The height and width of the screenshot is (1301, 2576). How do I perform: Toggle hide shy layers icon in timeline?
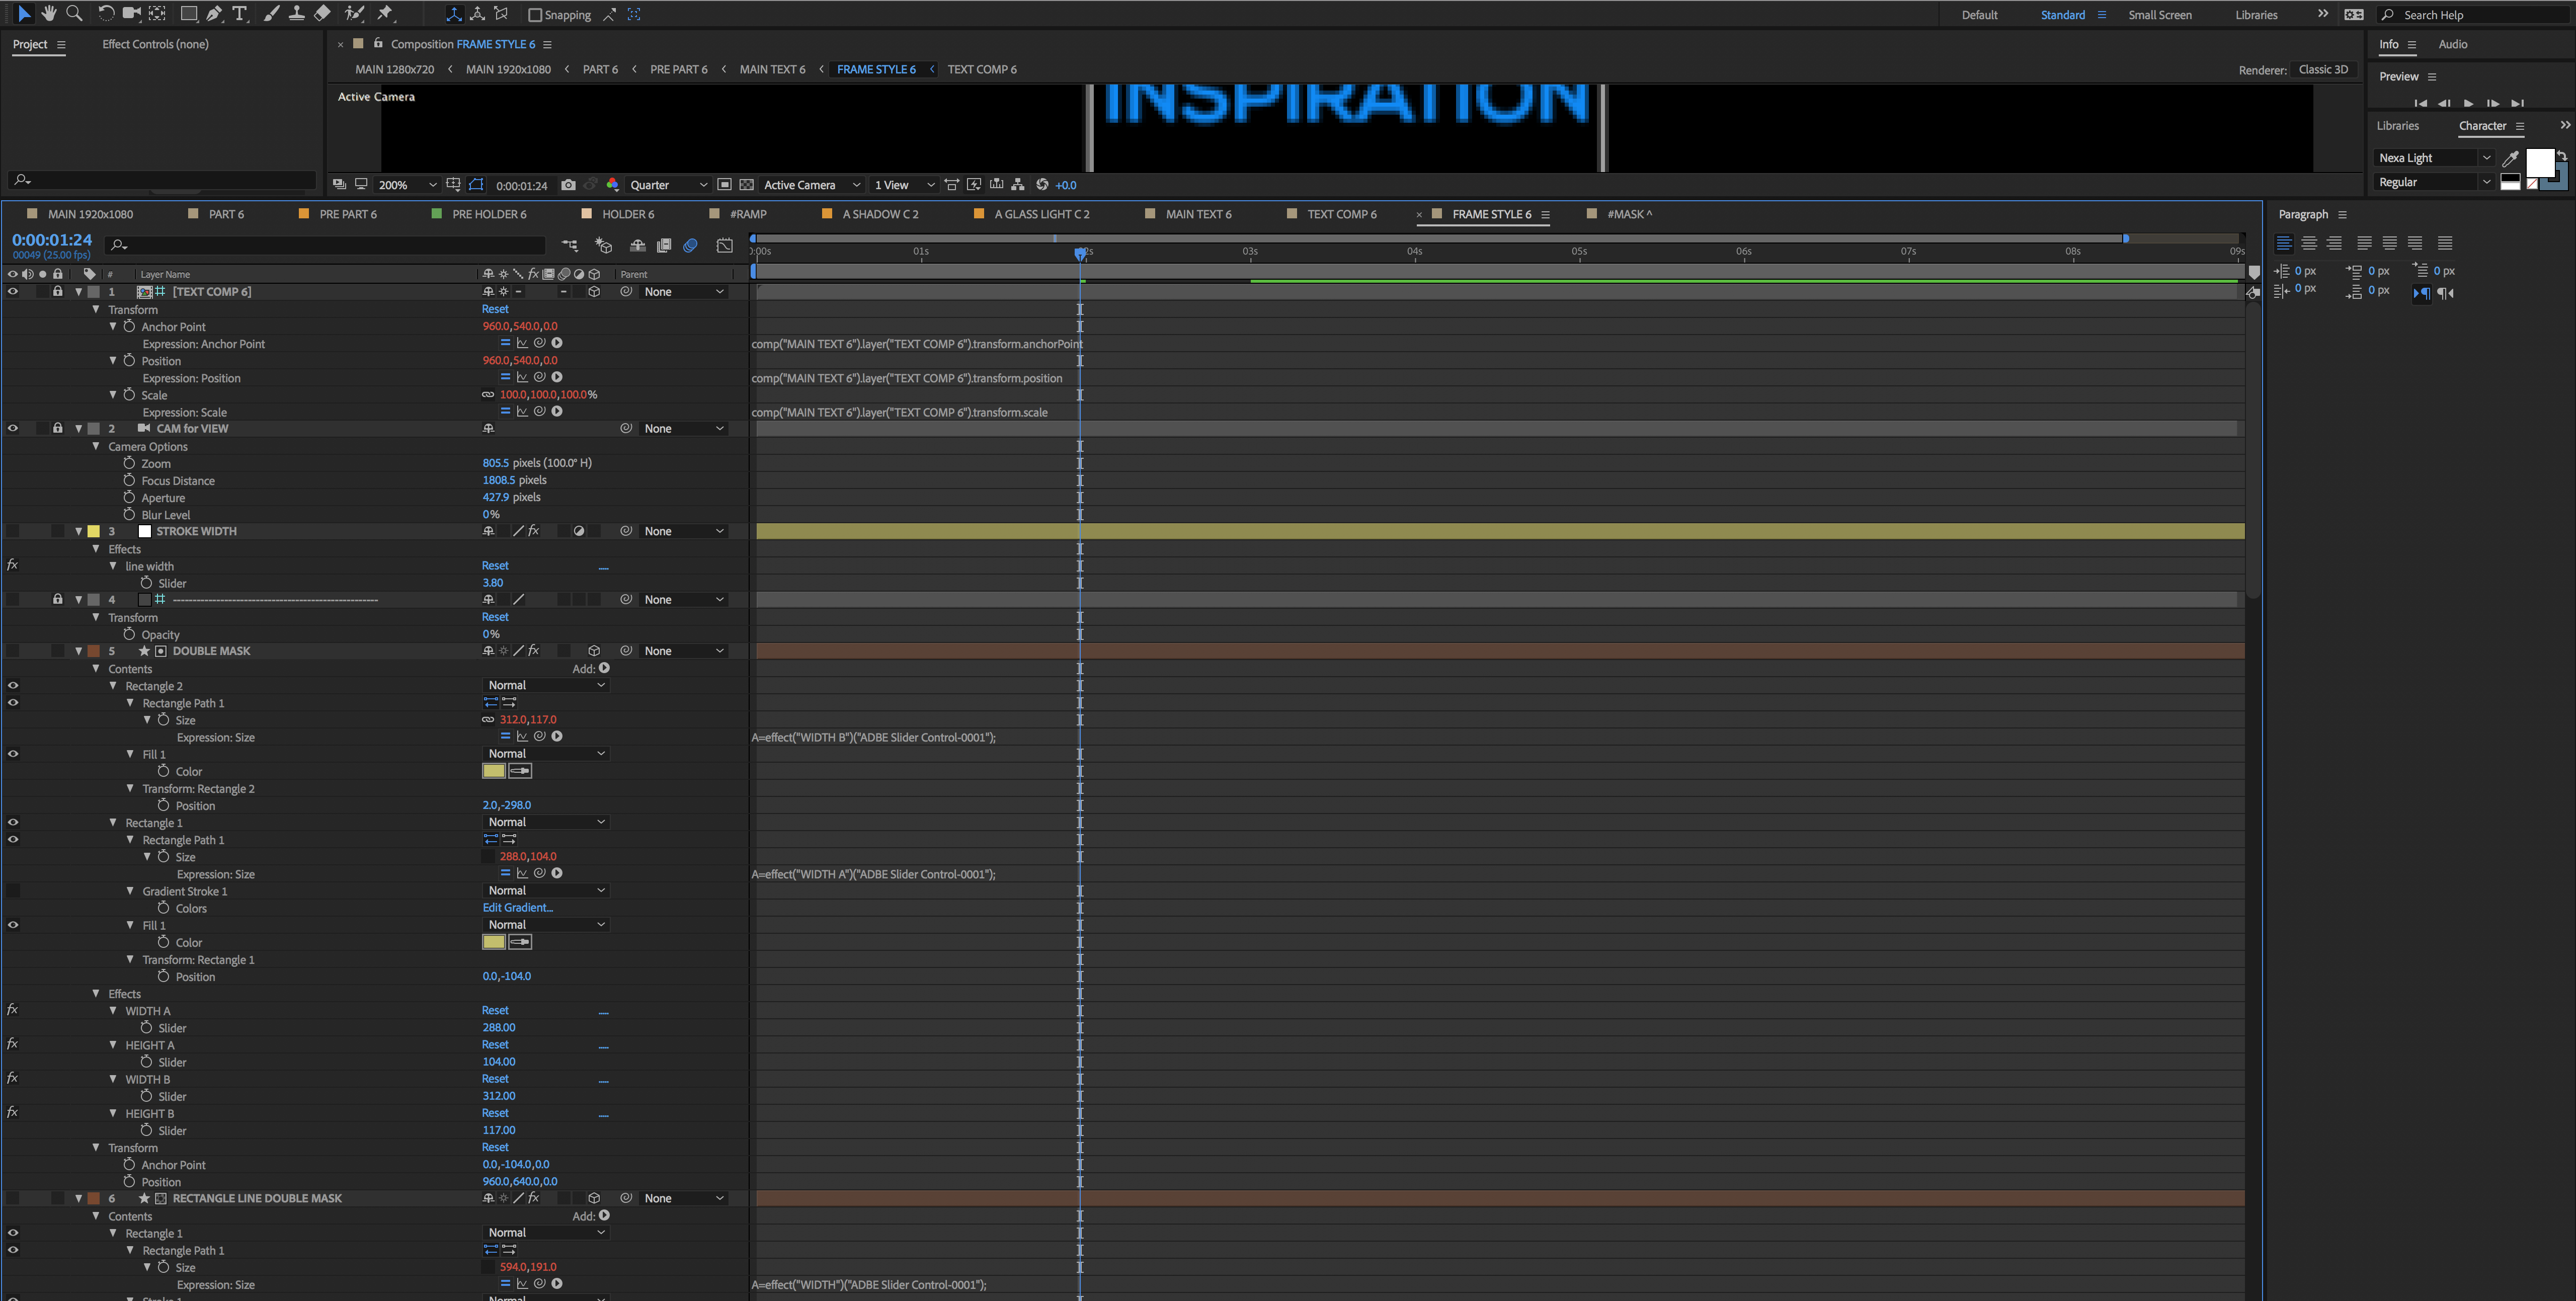tap(637, 245)
